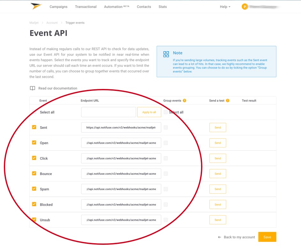Click the Group events help icon
This screenshot has width=301, height=248.
tap(184, 100)
